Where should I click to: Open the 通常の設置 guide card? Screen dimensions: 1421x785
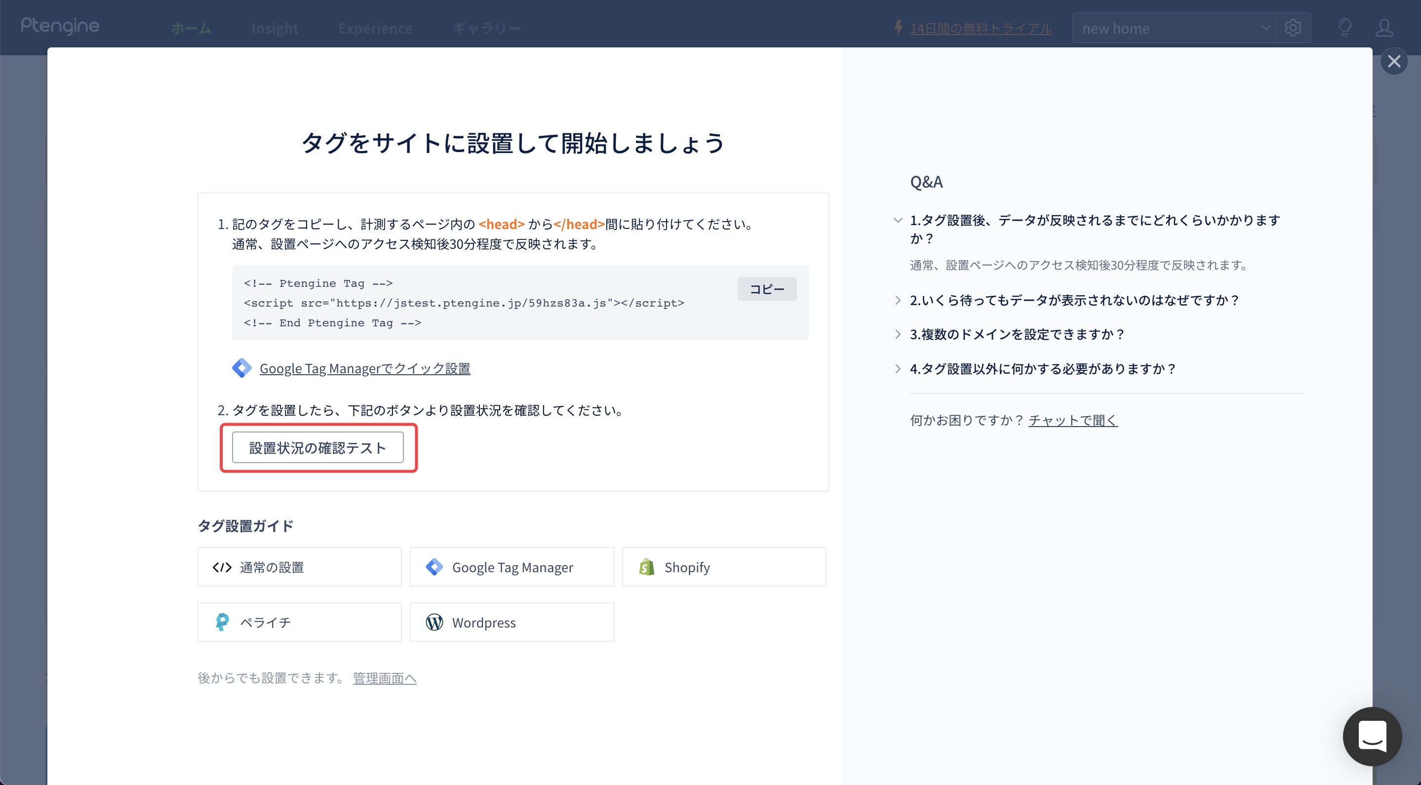300,567
